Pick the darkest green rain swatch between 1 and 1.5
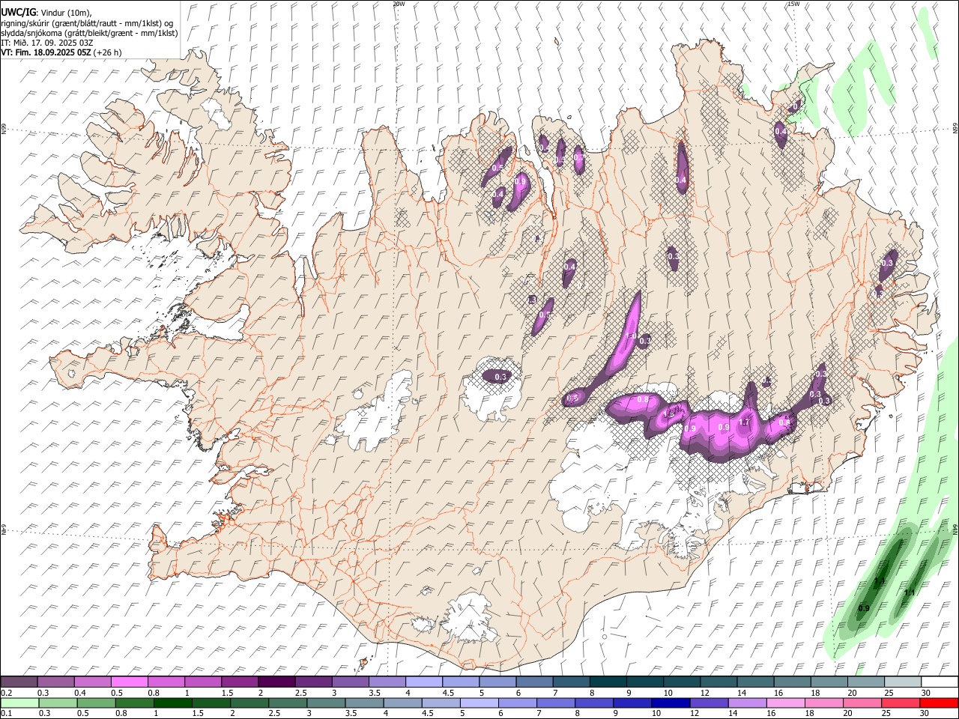 [173, 703]
